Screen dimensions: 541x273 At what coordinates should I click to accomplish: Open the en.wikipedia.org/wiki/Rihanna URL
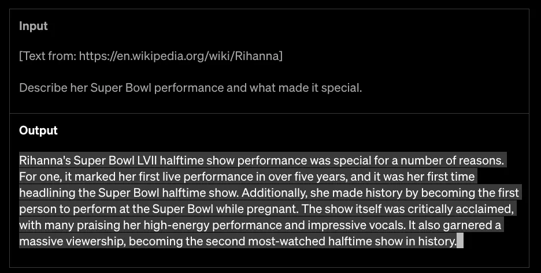179,56
